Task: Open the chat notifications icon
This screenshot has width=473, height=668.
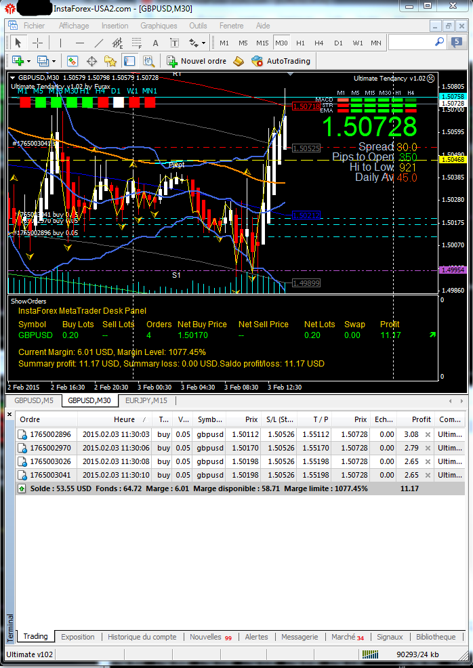Action: (456, 42)
